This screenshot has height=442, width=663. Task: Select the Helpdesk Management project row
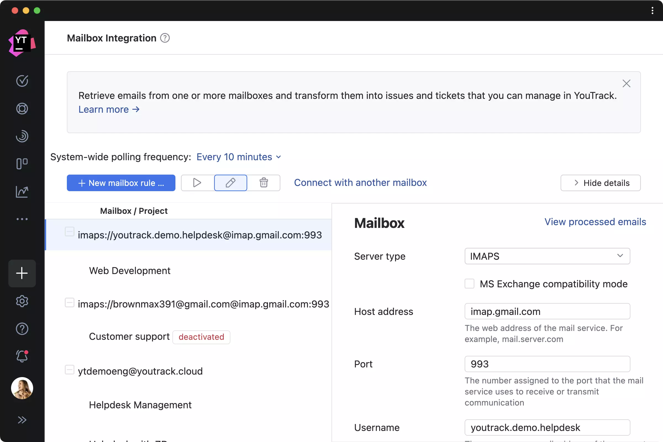click(140, 405)
